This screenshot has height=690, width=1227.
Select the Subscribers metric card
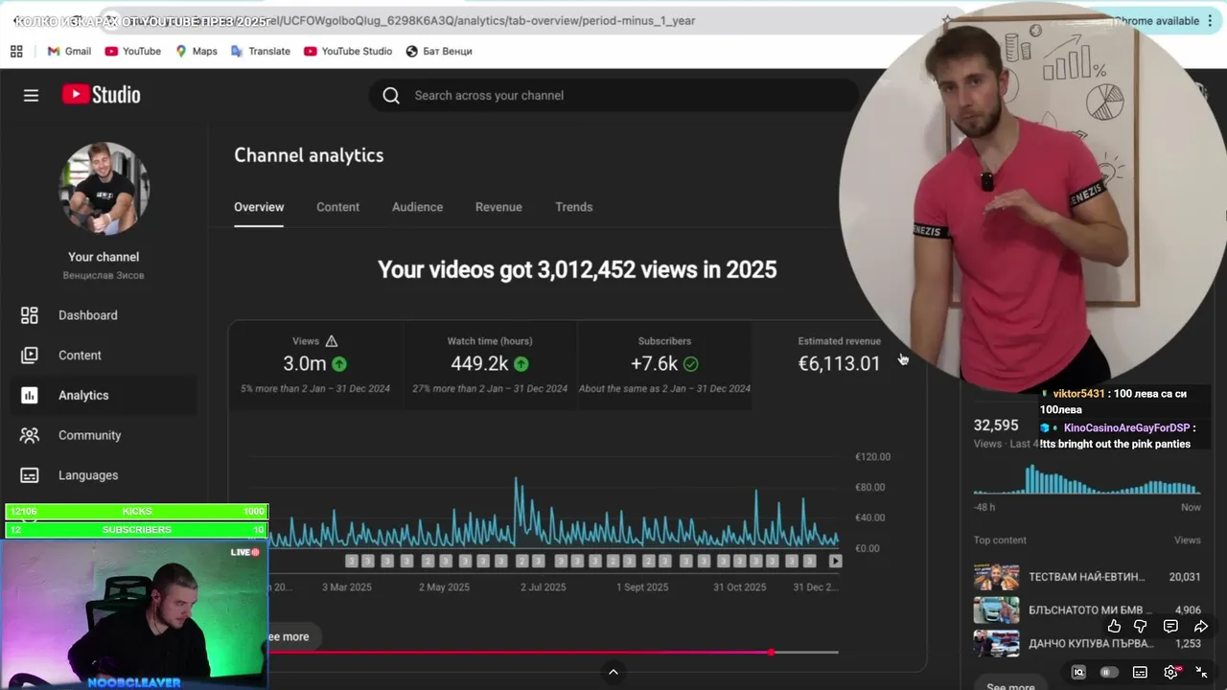[664, 366]
